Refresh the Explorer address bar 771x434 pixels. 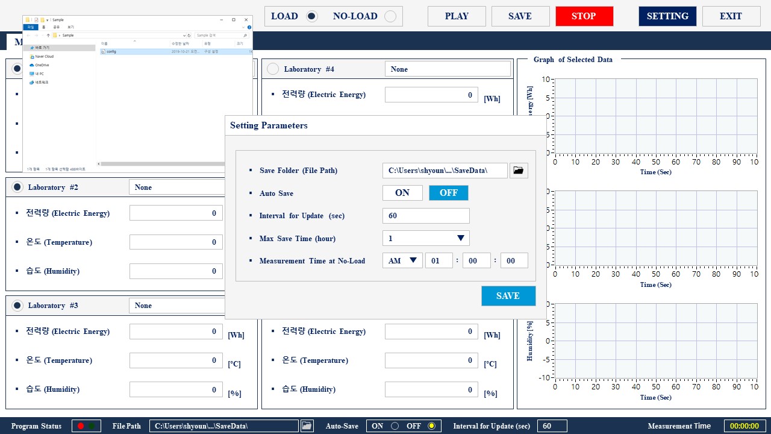189,36
